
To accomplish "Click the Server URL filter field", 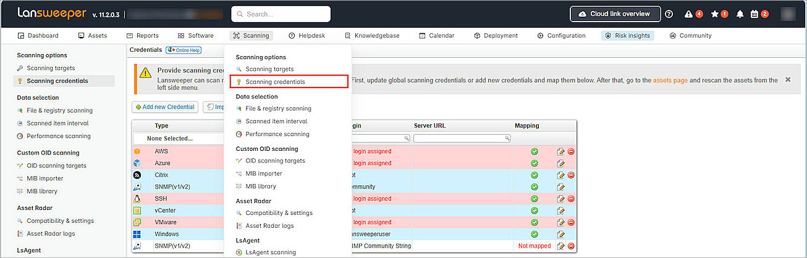I will click(x=462, y=139).
